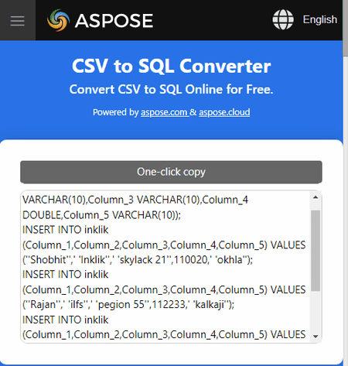Click the up arrow of output box scrollbar

click(316, 197)
